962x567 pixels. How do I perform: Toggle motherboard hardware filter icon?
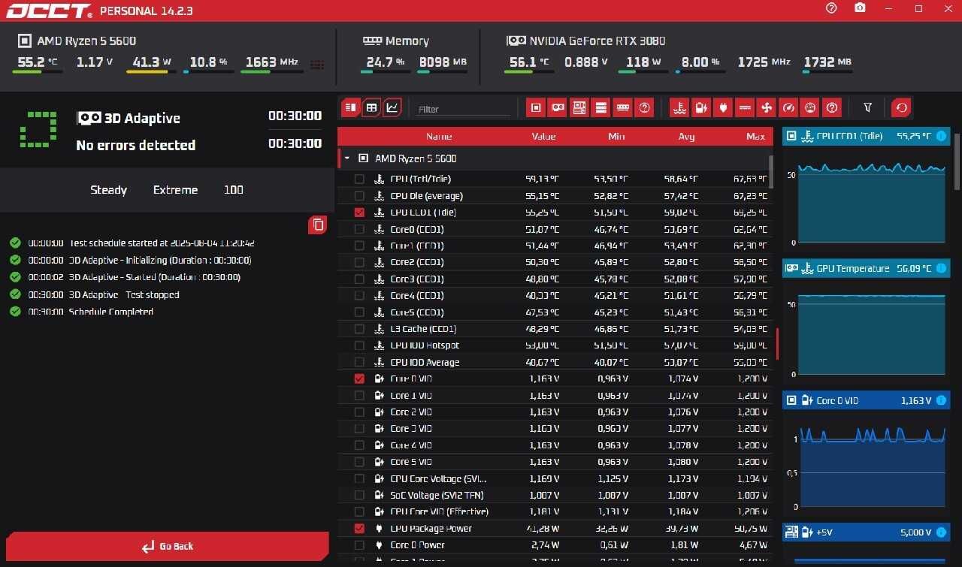click(x=579, y=108)
